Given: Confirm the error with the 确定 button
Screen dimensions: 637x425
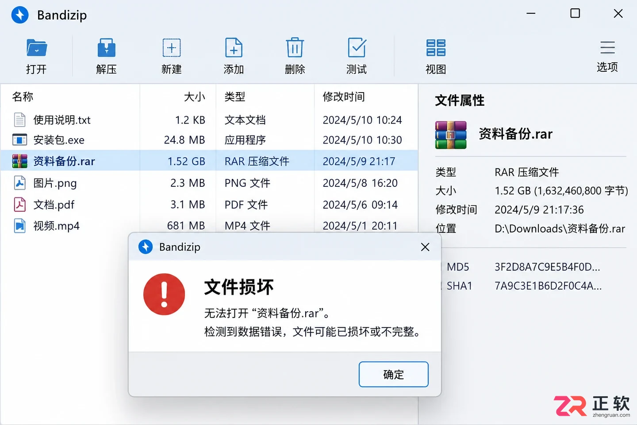Looking at the screenshot, I should pos(394,375).
